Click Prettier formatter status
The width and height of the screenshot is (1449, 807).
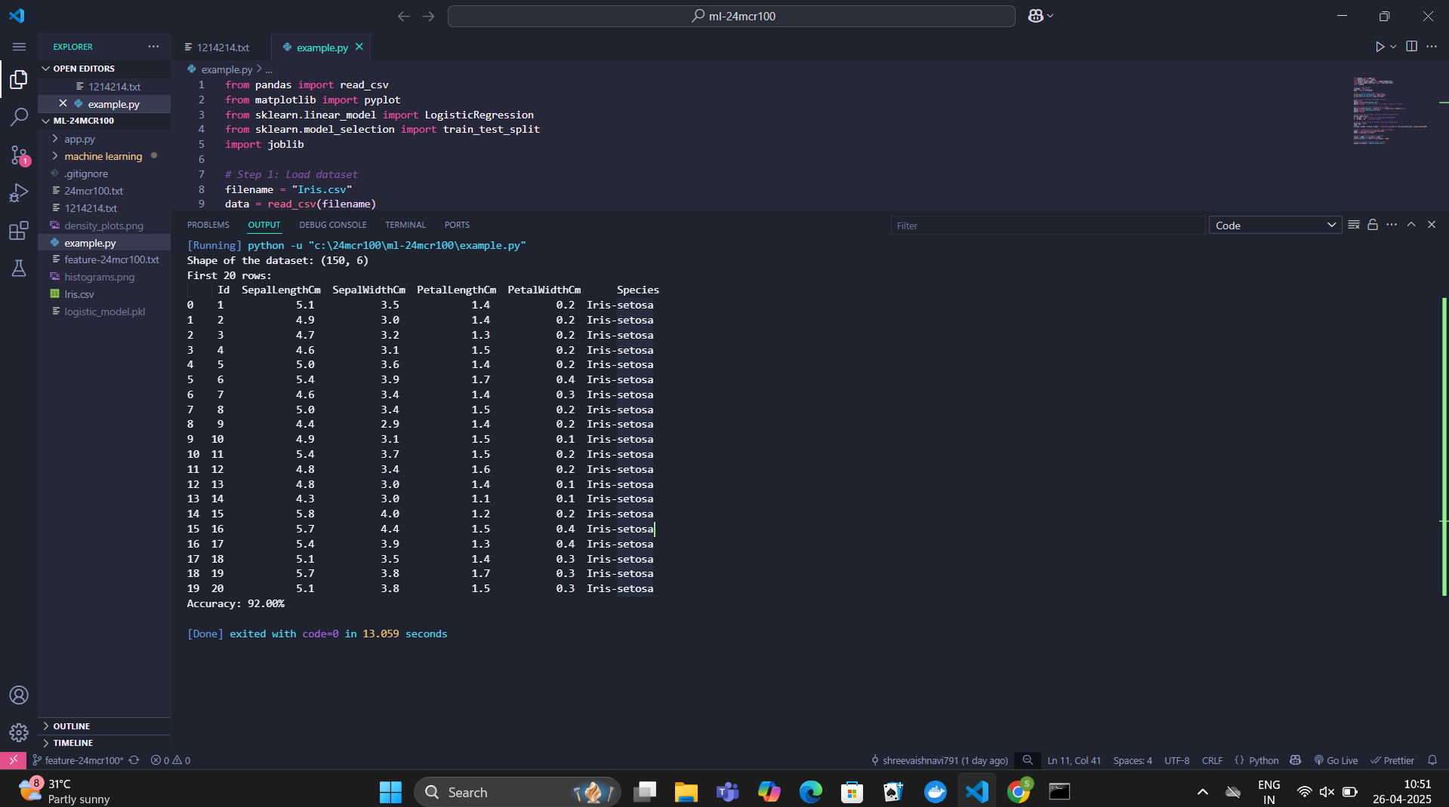point(1392,760)
